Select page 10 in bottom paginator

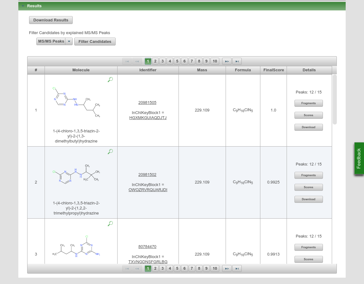click(x=215, y=269)
